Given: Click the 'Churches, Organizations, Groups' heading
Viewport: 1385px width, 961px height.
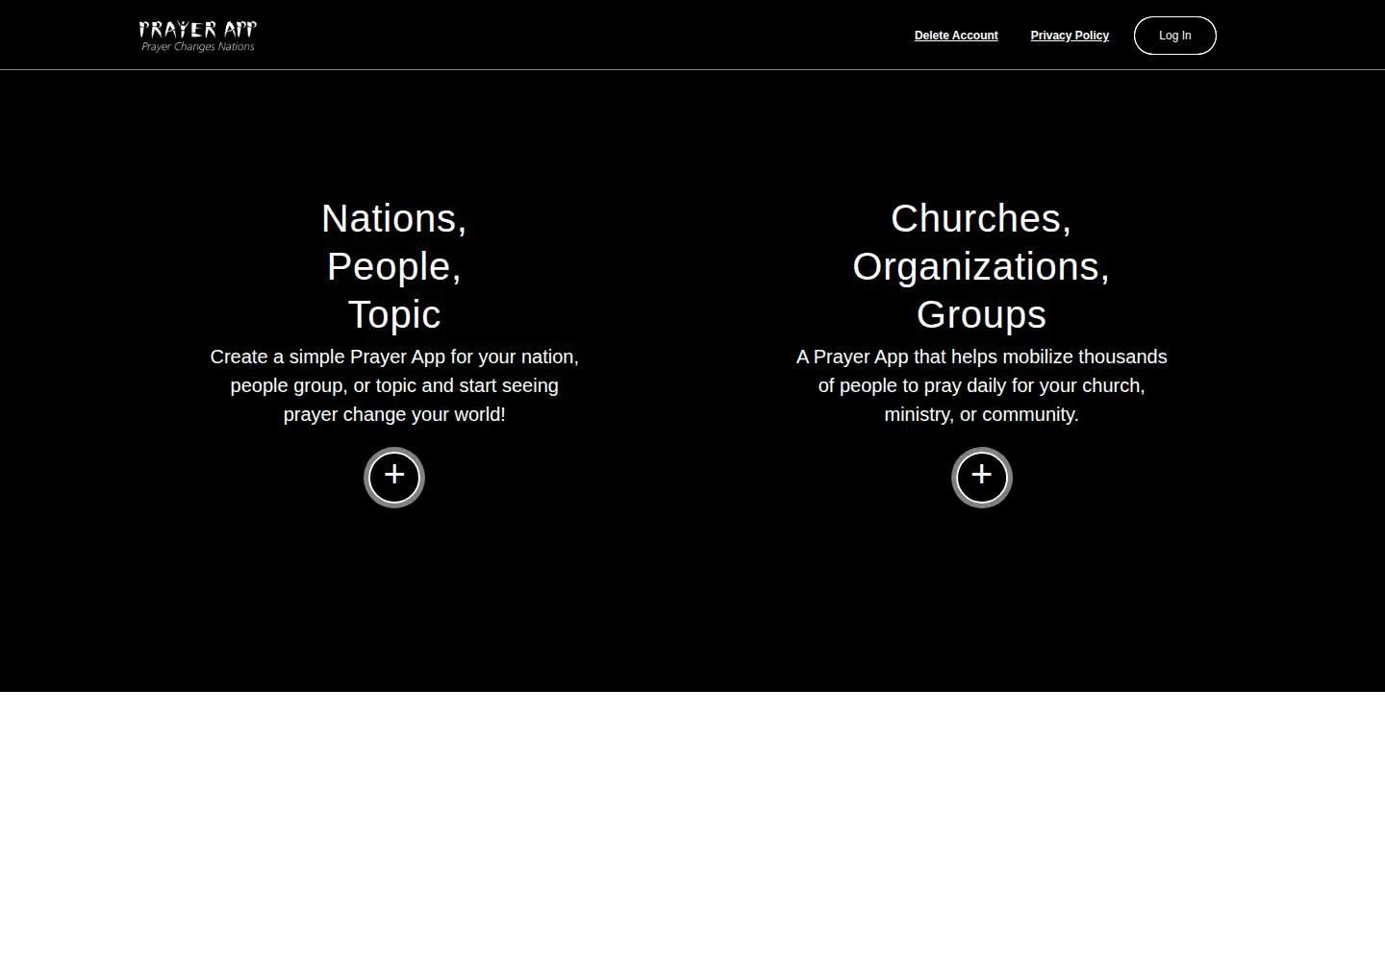Looking at the screenshot, I should pos(981,266).
